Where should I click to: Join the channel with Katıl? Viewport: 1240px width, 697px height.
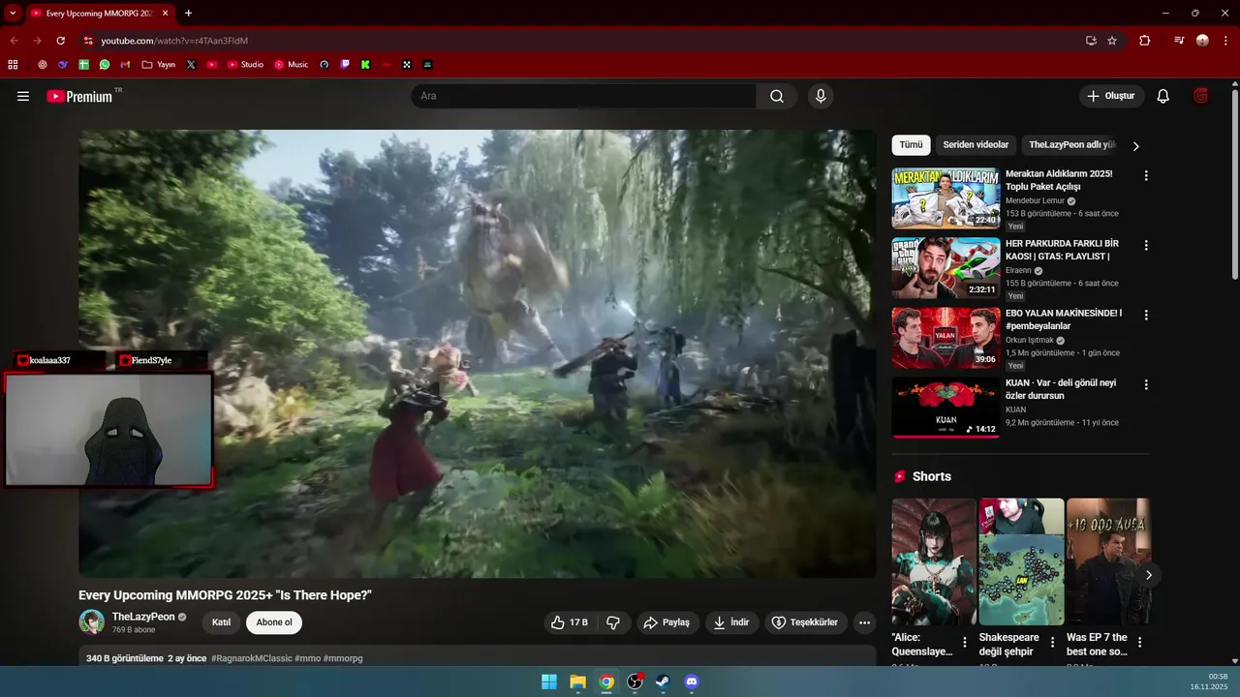221,622
